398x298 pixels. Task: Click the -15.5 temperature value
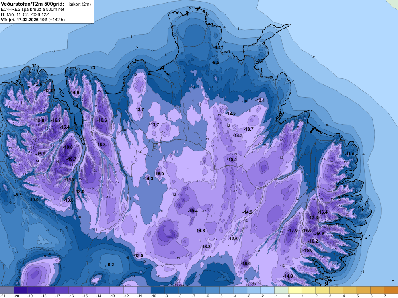(232, 159)
